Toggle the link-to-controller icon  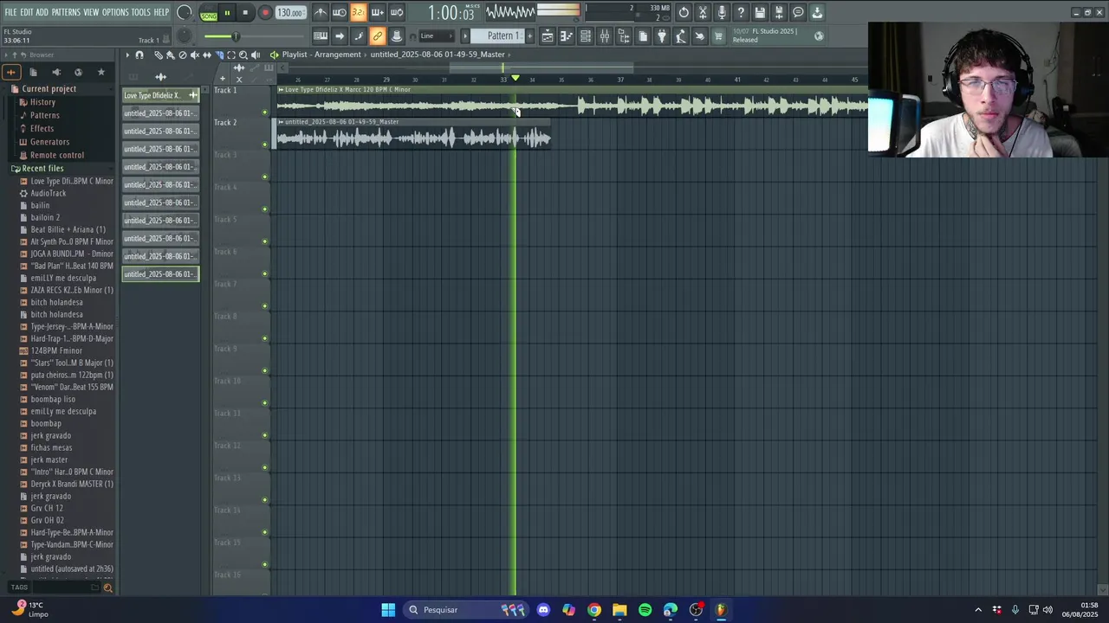(378, 36)
